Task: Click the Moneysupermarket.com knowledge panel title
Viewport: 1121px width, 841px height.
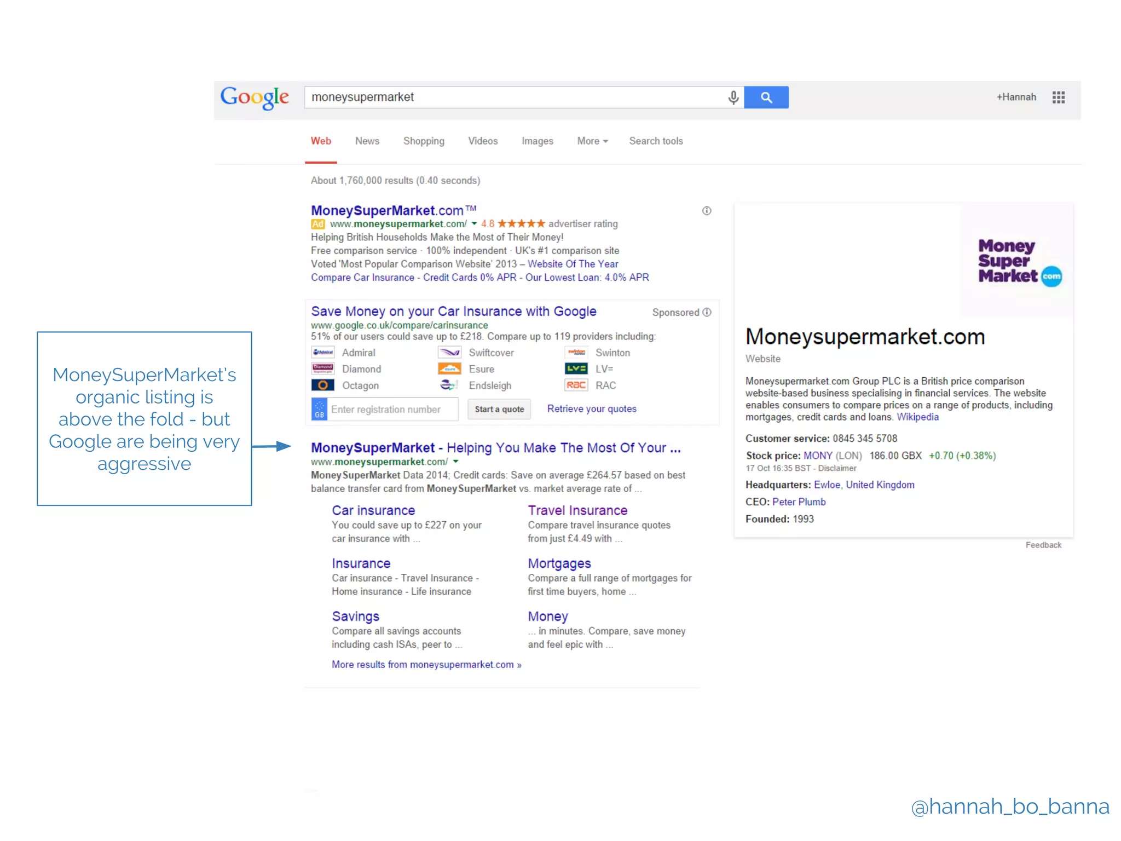Action: pos(865,337)
